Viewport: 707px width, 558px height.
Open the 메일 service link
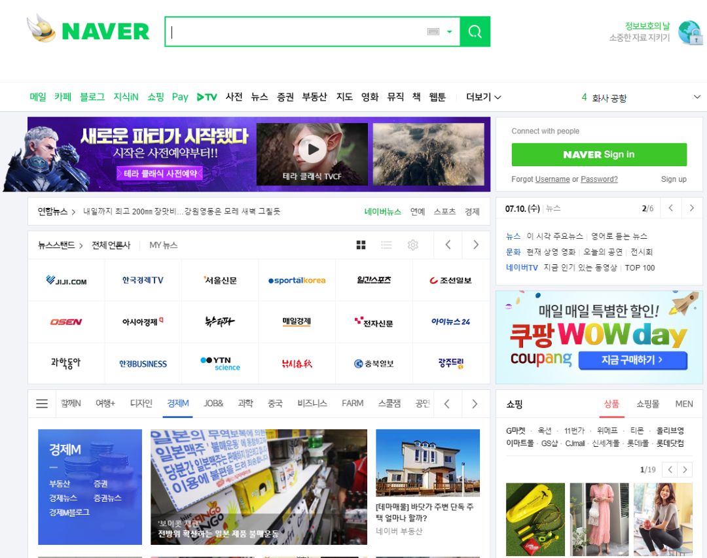point(38,97)
